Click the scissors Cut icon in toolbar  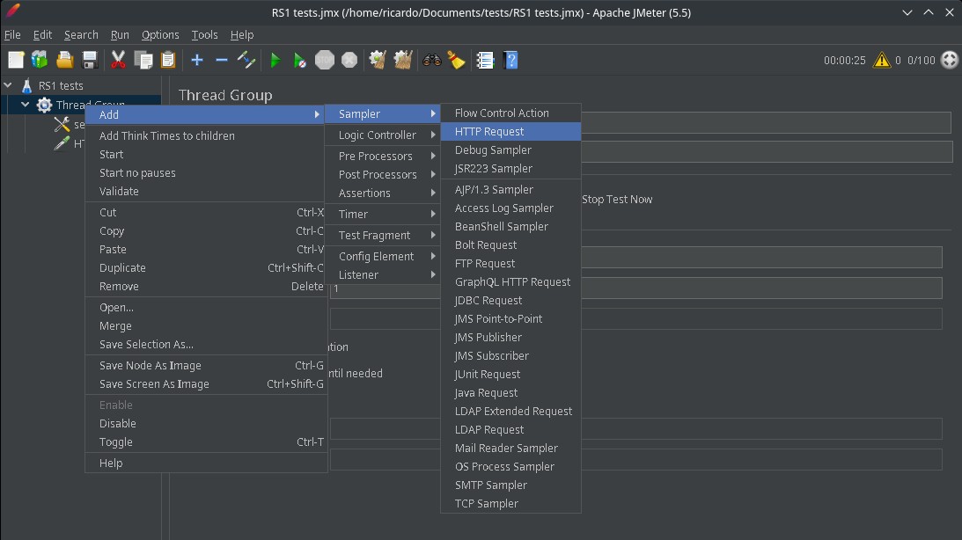(x=118, y=60)
